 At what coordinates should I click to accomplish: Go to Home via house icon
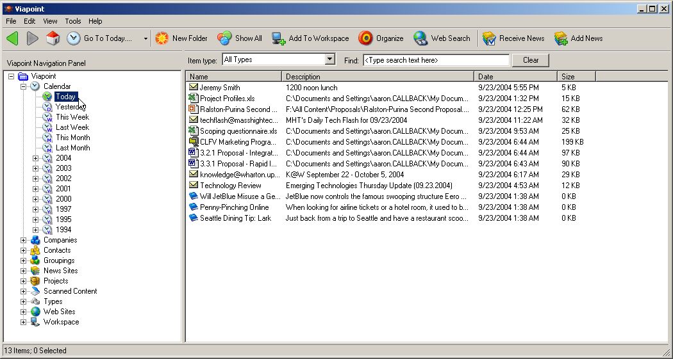(53, 38)
